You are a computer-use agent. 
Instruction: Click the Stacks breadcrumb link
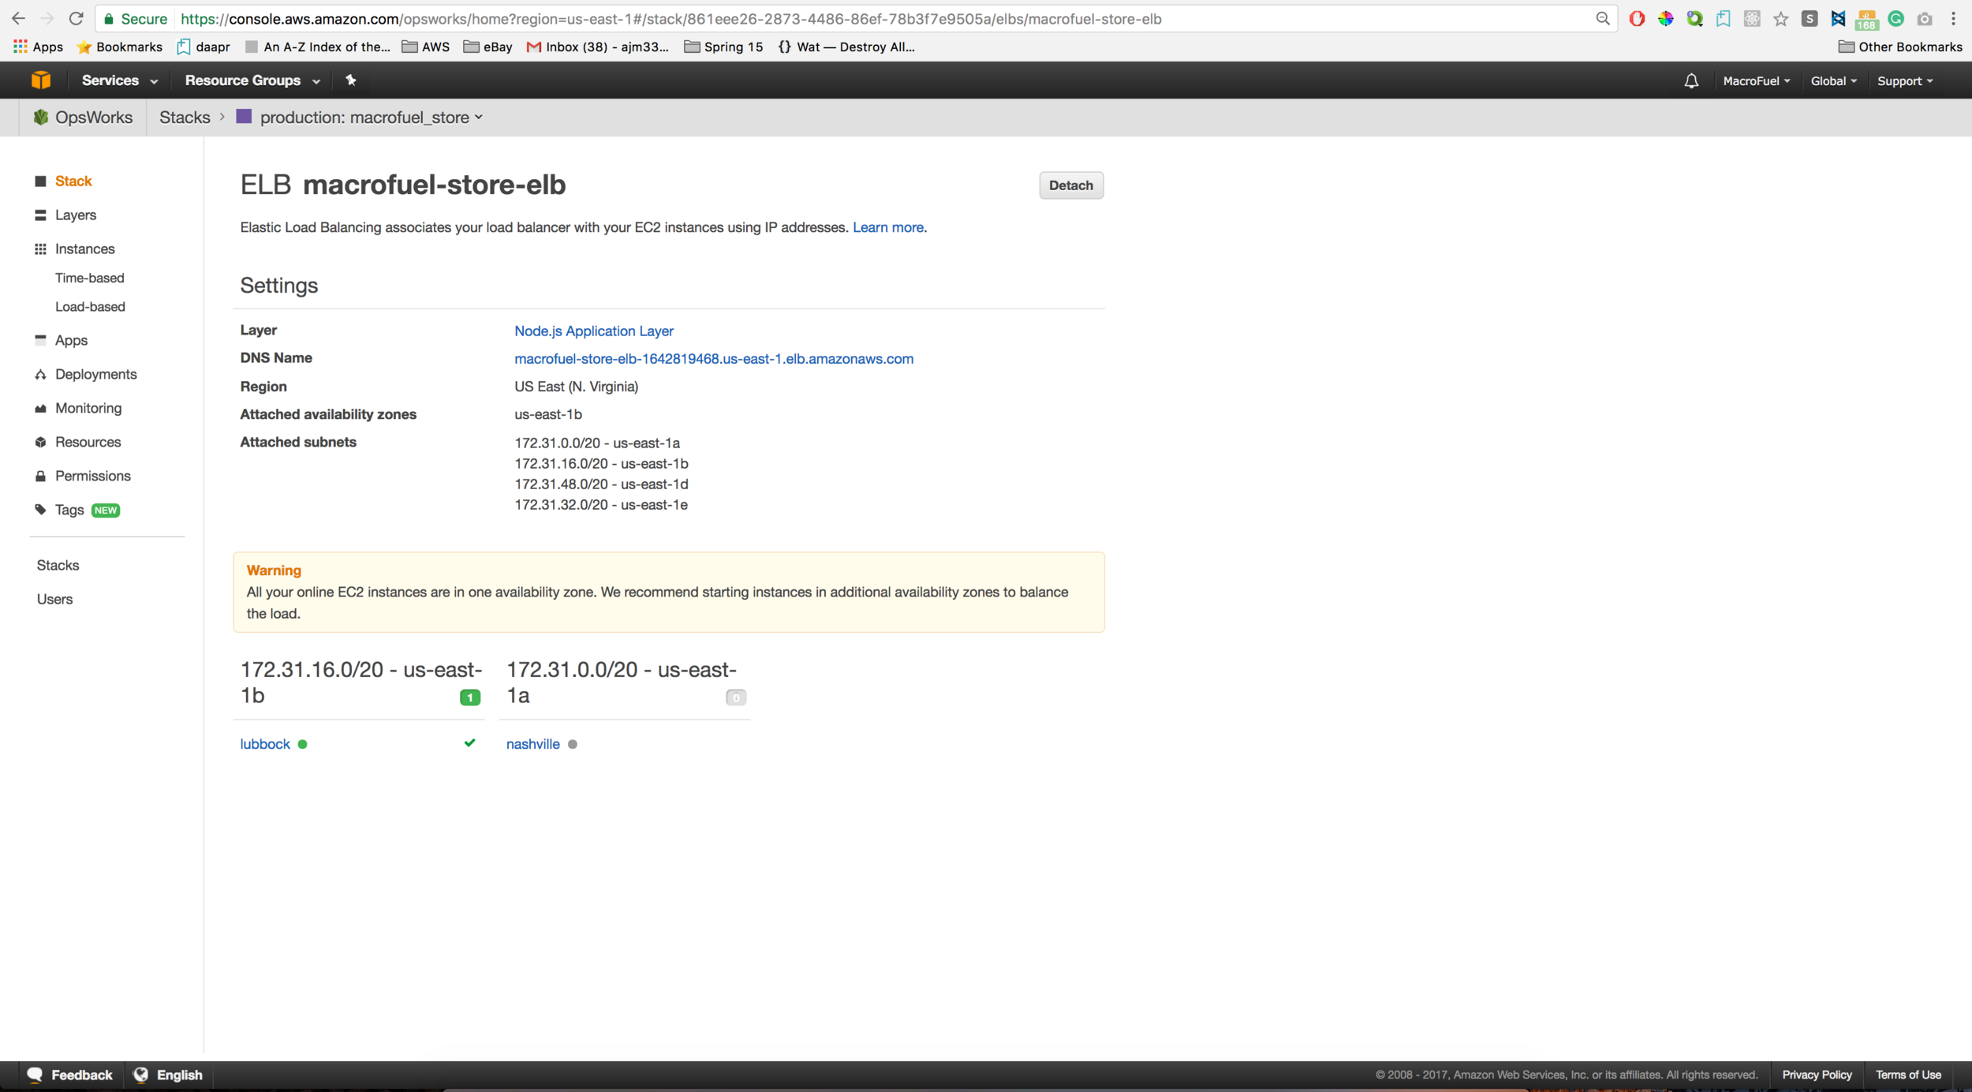185,118
